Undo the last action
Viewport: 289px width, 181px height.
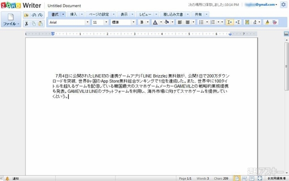(x=34, y=15)
